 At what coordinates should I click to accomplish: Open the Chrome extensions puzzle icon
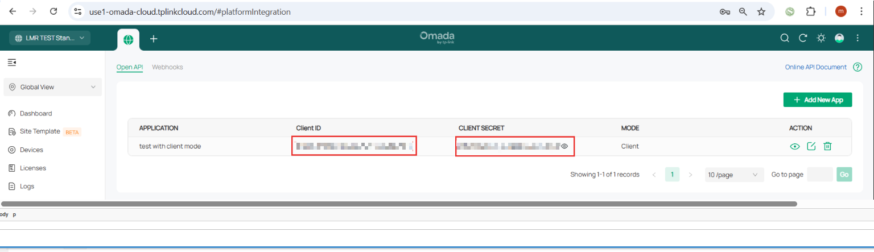pyautogui.click(x=811, y=11)
